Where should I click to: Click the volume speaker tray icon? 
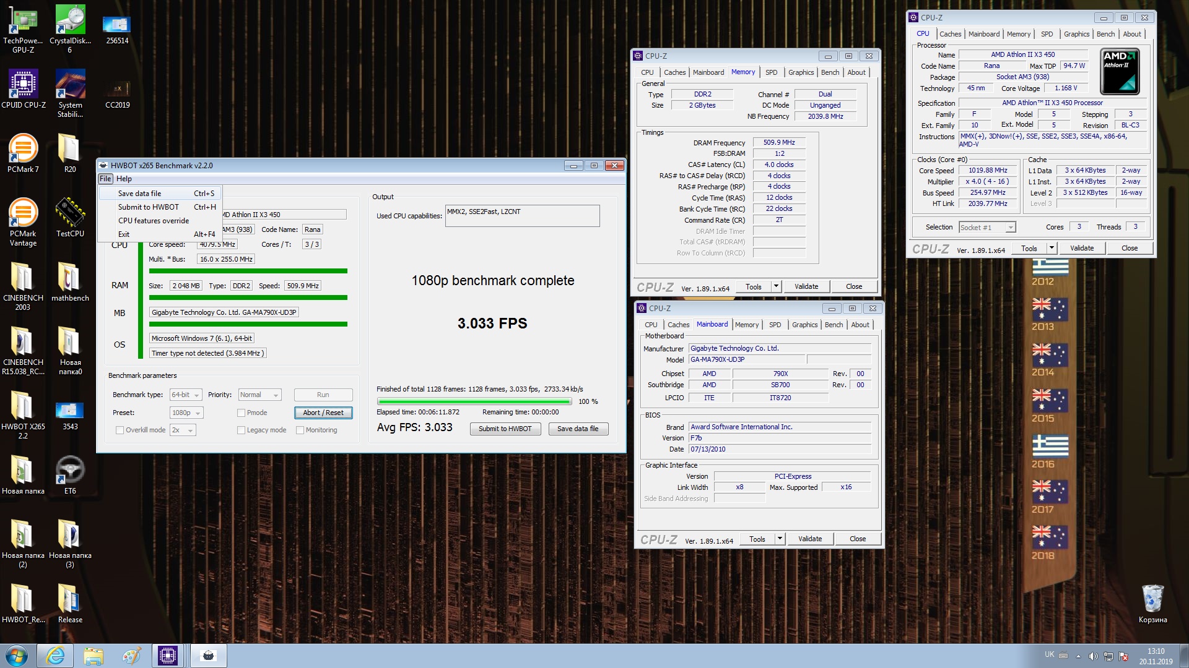point(1093,656)
